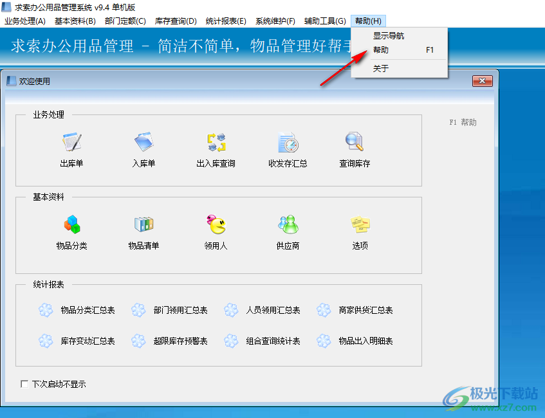Open the 部门领用汇总表 report link

(180, 310)
